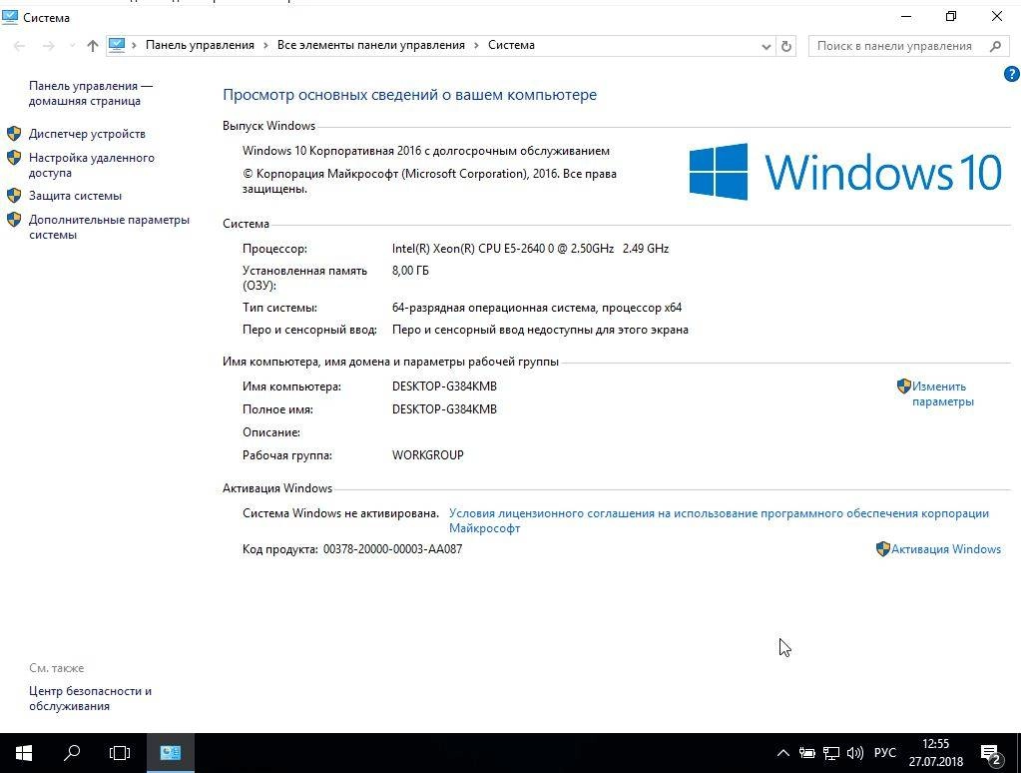This screenshot has height=773, width=1021.
Task: Open Защита системы link
Action: point(76,196)
